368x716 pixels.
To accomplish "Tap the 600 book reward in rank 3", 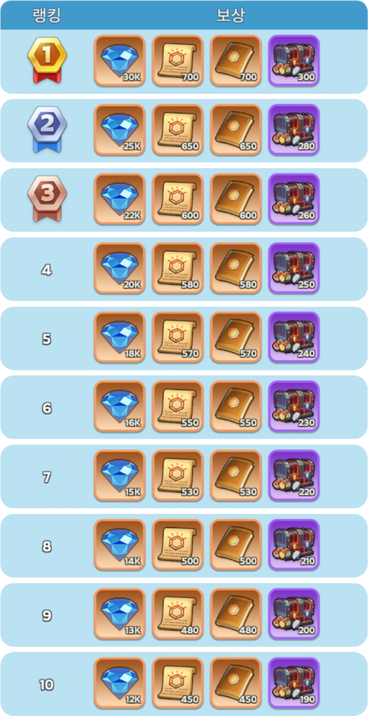I will coord(236,199).
